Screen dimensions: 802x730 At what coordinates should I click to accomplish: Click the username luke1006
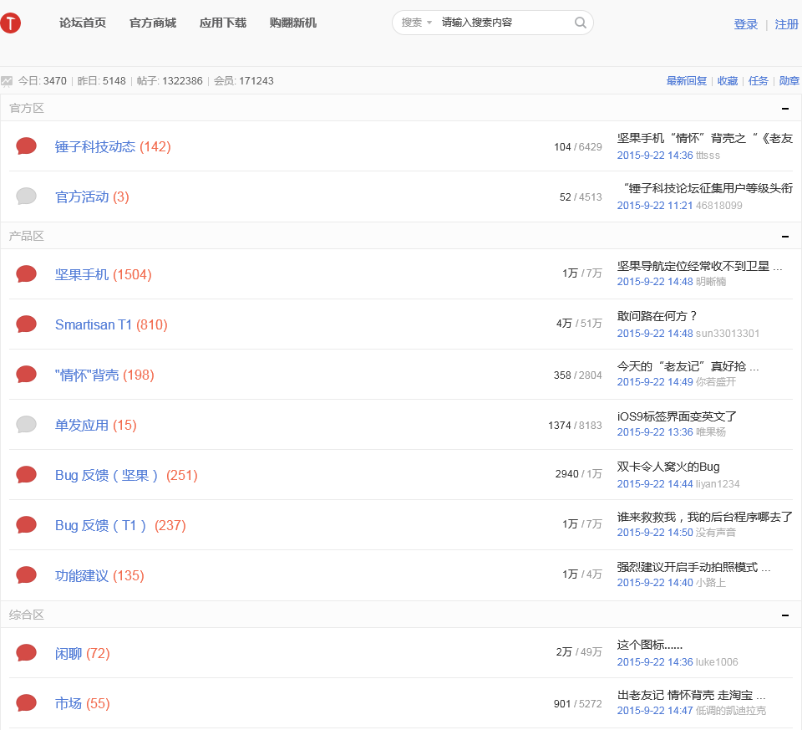pyautogui.click(x=717, y=662)
